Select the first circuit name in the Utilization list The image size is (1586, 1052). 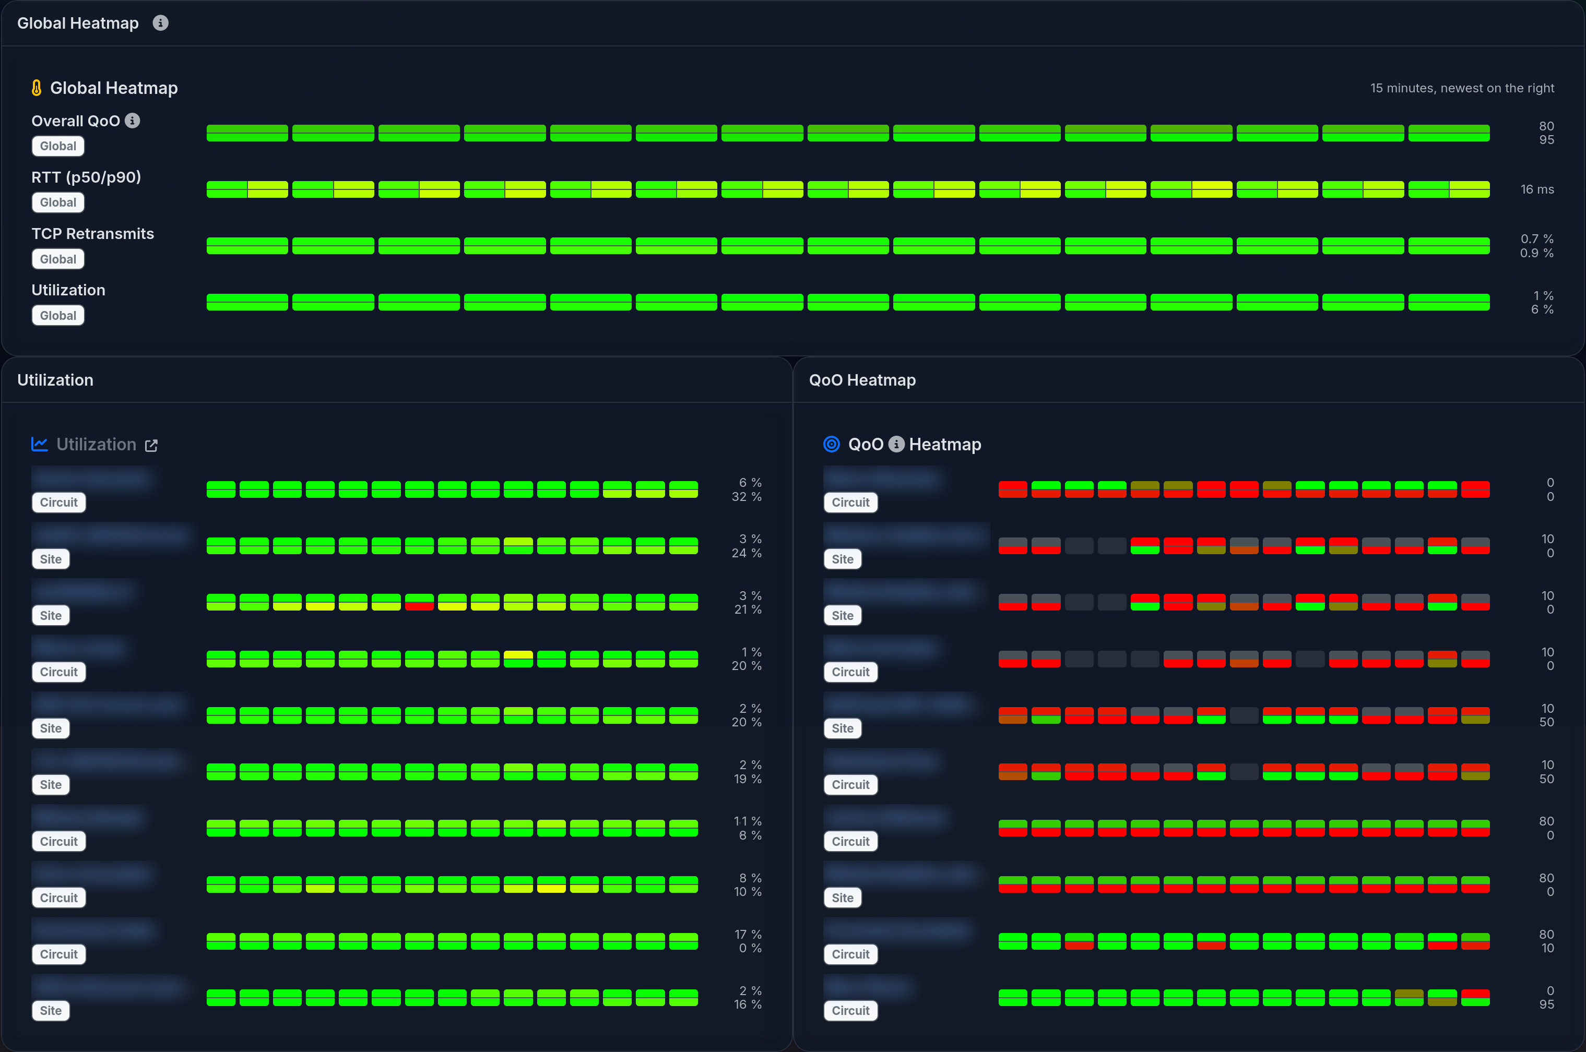coord(92,479)
